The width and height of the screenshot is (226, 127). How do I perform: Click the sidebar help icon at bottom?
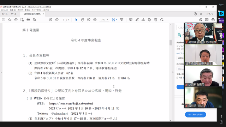(x=221, y=122)
